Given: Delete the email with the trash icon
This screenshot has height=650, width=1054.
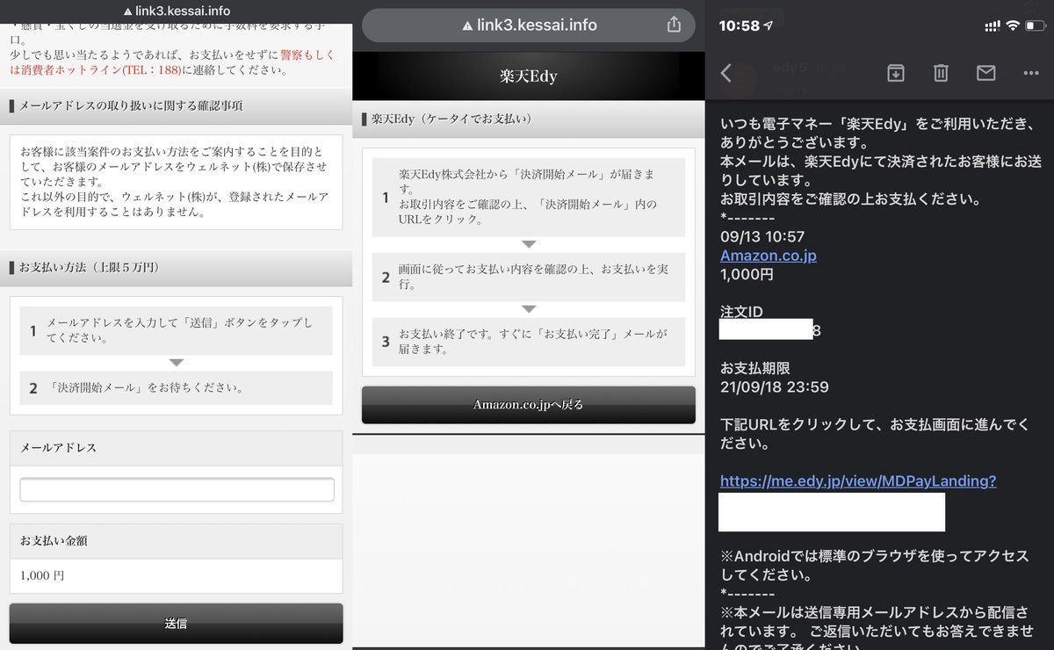Looking at the screenshot, I should (x=941, y=73).
